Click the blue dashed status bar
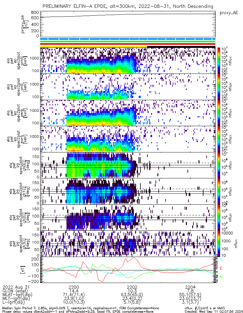Screen dimensions: 243x313 click(x=128, y=39)
